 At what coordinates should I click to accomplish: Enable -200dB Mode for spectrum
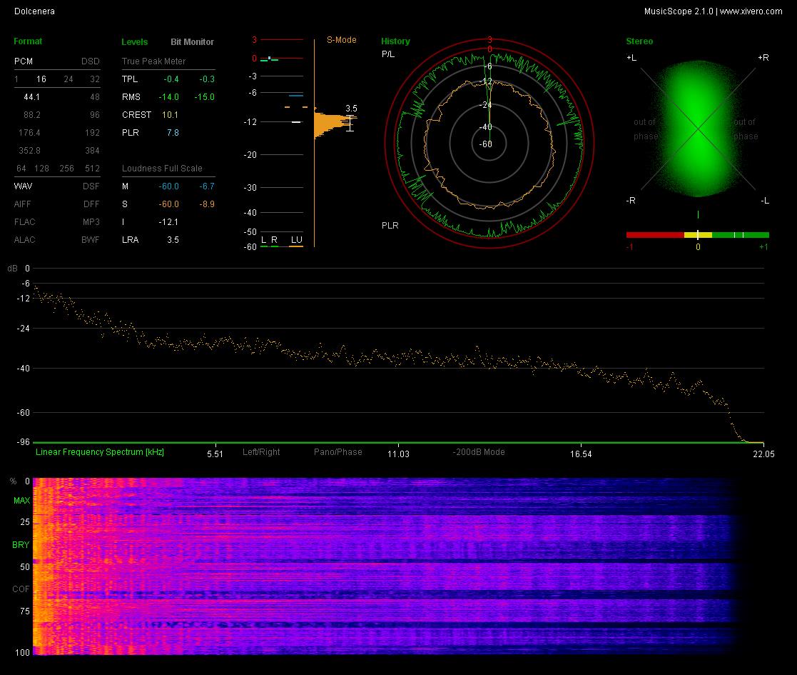click(479, 451)
